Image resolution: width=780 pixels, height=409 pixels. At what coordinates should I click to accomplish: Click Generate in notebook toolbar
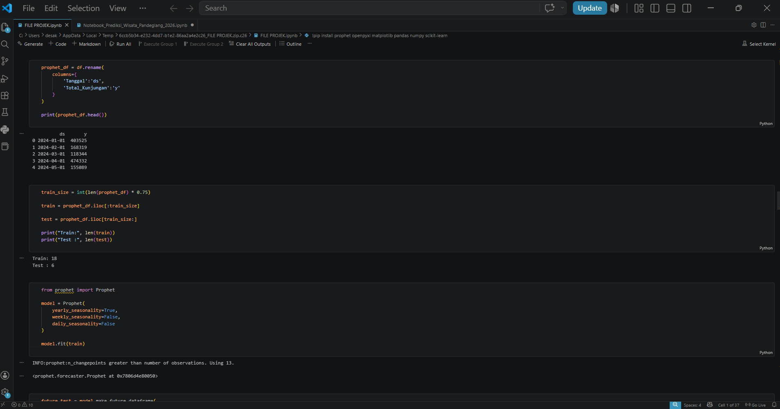tap(30, 44)
